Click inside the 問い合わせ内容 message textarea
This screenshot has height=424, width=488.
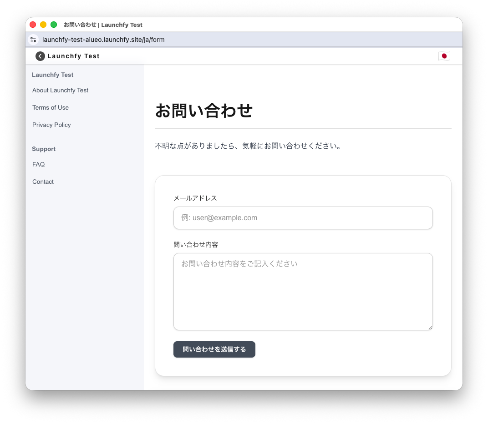pyautogui.click(x=303, y=291)
